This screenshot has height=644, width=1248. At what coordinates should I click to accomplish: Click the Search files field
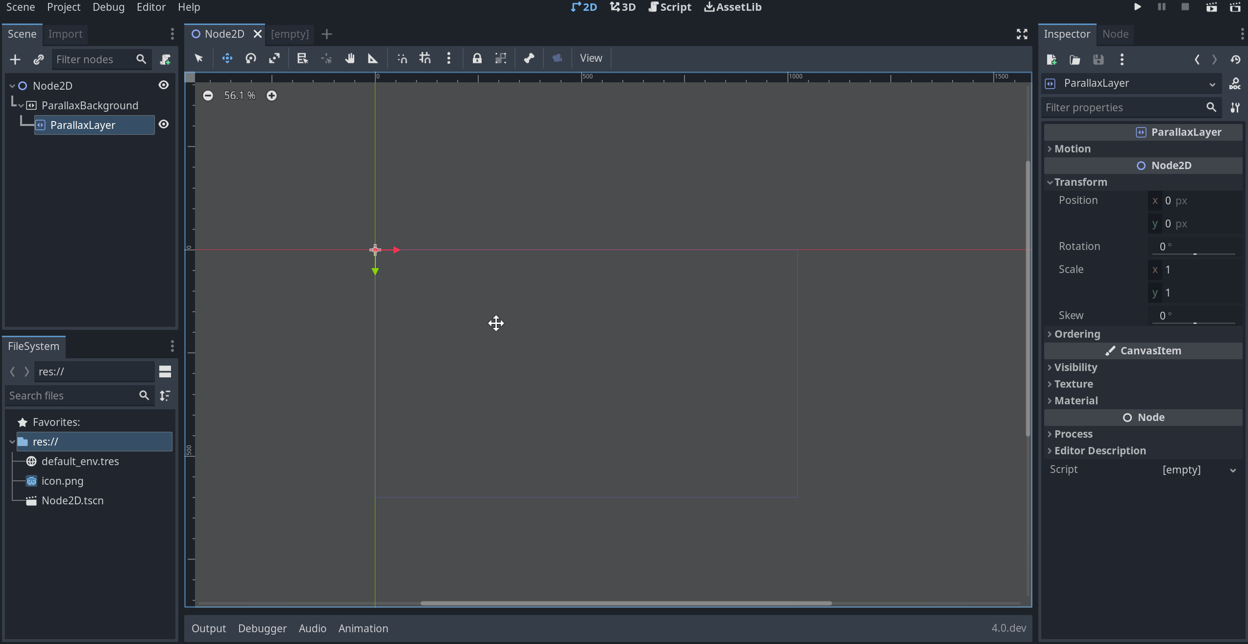coord(73,396)
